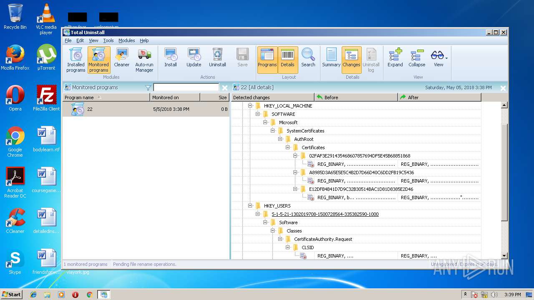Screen dimensions: 534x300
Task: Open the Tools menu
Action: click(108, 40)
